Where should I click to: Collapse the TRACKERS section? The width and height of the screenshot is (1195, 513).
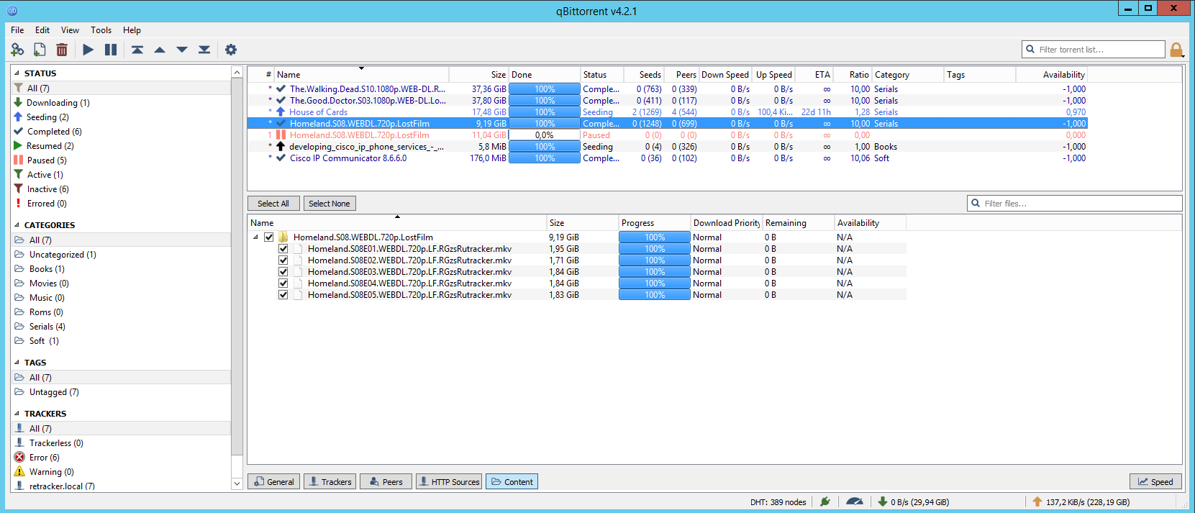click(17, 414)
